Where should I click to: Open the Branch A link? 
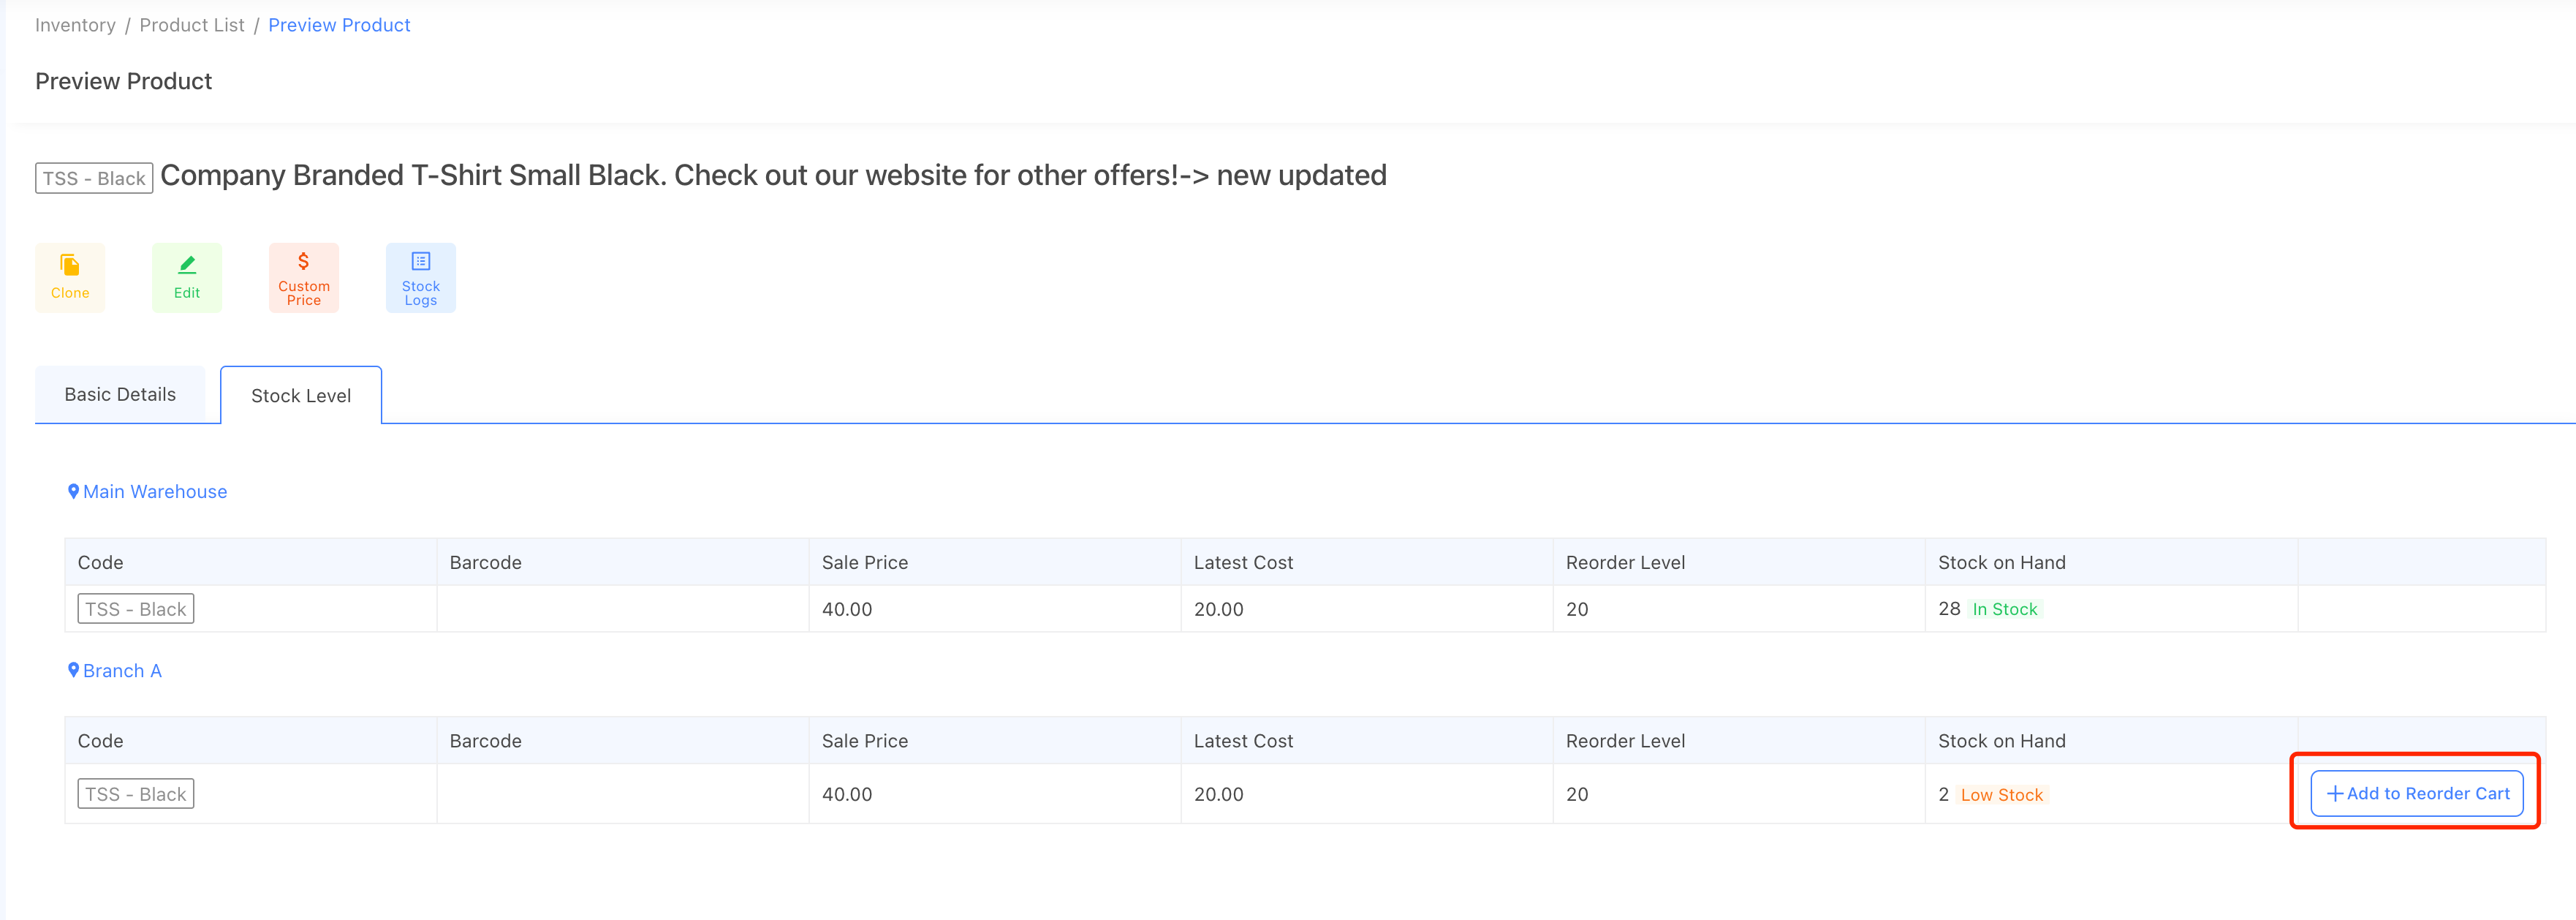(122, 671)
